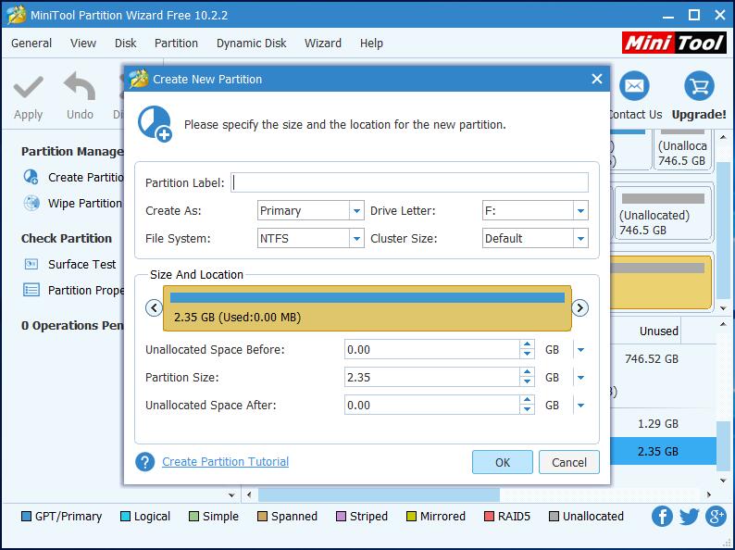The width and height of the screenshot is (735, 550).
Task: Open the Twitter social icon
Action: tap(689, 517)
